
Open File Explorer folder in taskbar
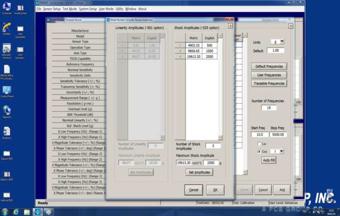(27, 212)
